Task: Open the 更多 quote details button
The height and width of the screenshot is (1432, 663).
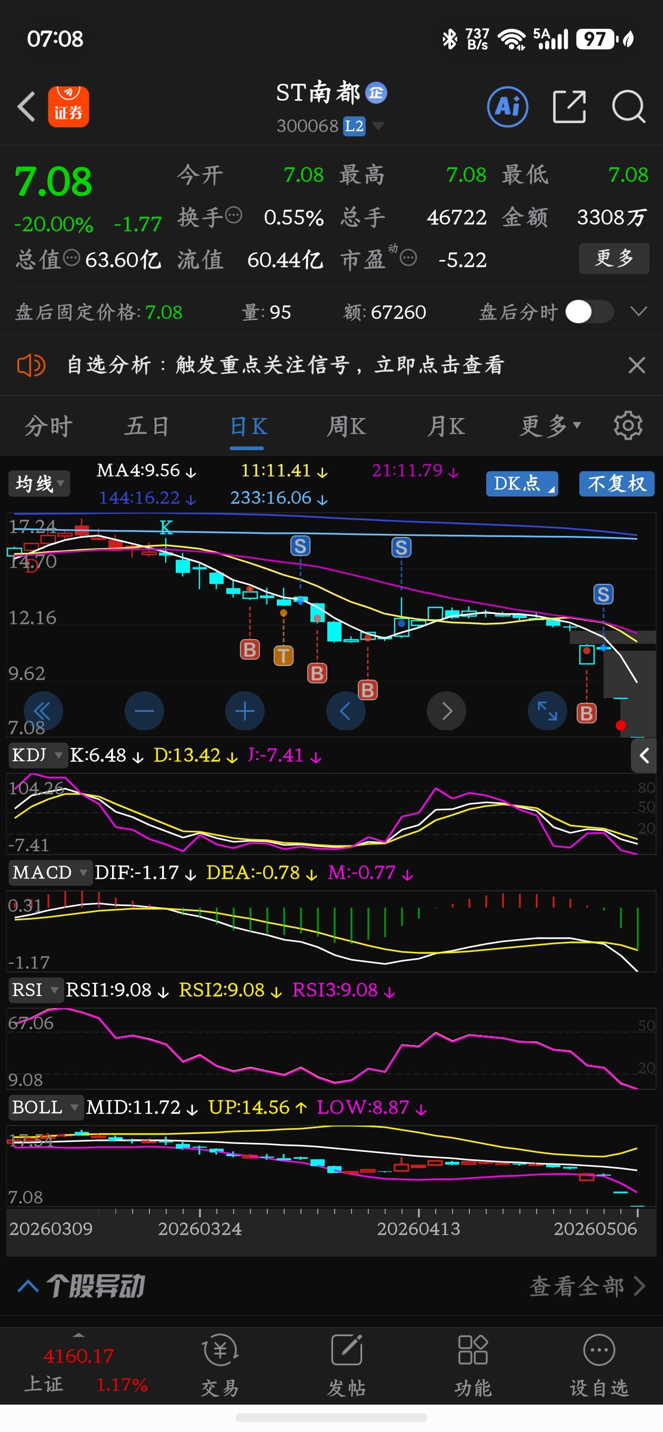Action: click(614, 258)
